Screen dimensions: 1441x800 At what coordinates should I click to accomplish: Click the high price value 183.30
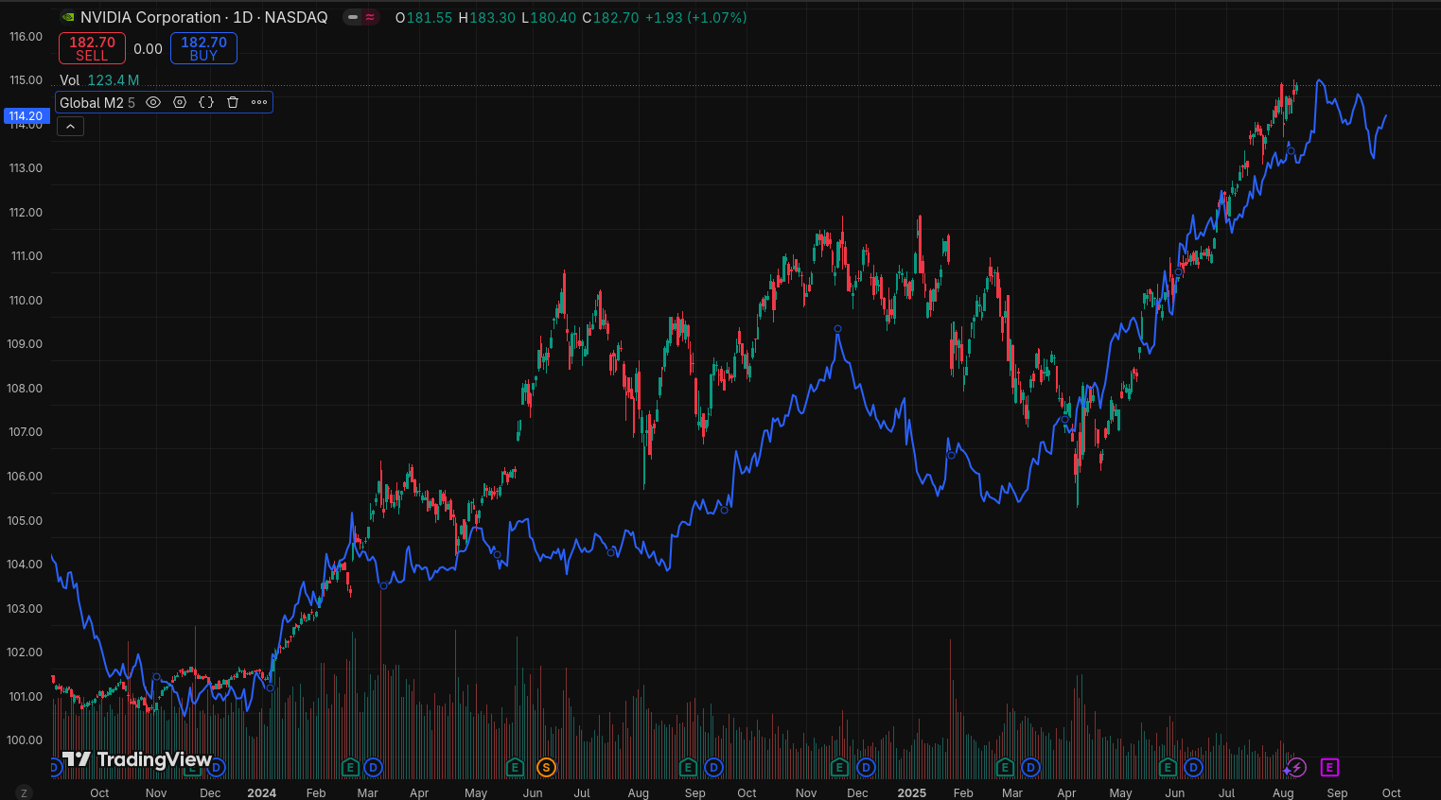coord(492,17)
